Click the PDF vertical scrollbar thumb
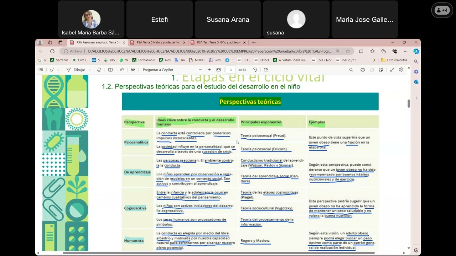 coord(409,103)
